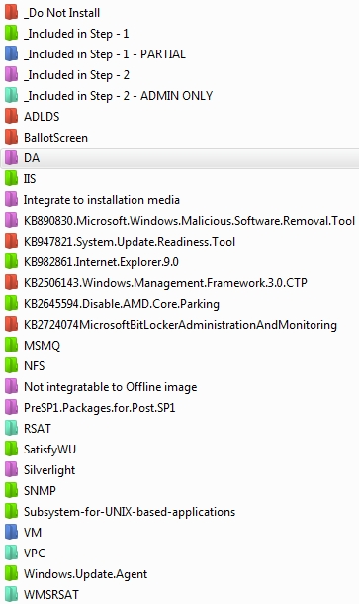This screenshot has height=604, width=359.
Task: Select the WMSRSAT folder name
Action: click(51, 595)
